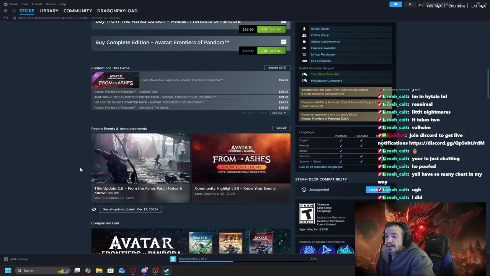Click the Steam Achievements feature link
Image resolution: width=490 pixels, height=276 pixels.
(x=325, y=41)
